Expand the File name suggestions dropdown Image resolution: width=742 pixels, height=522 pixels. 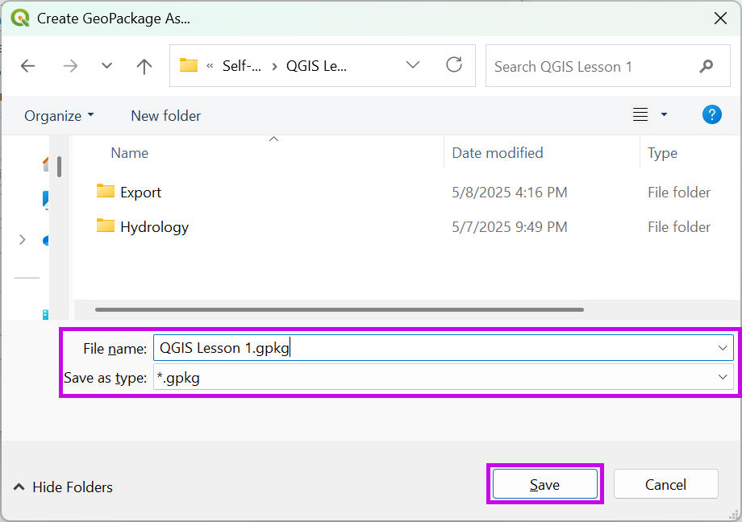(x=722, y=348)
